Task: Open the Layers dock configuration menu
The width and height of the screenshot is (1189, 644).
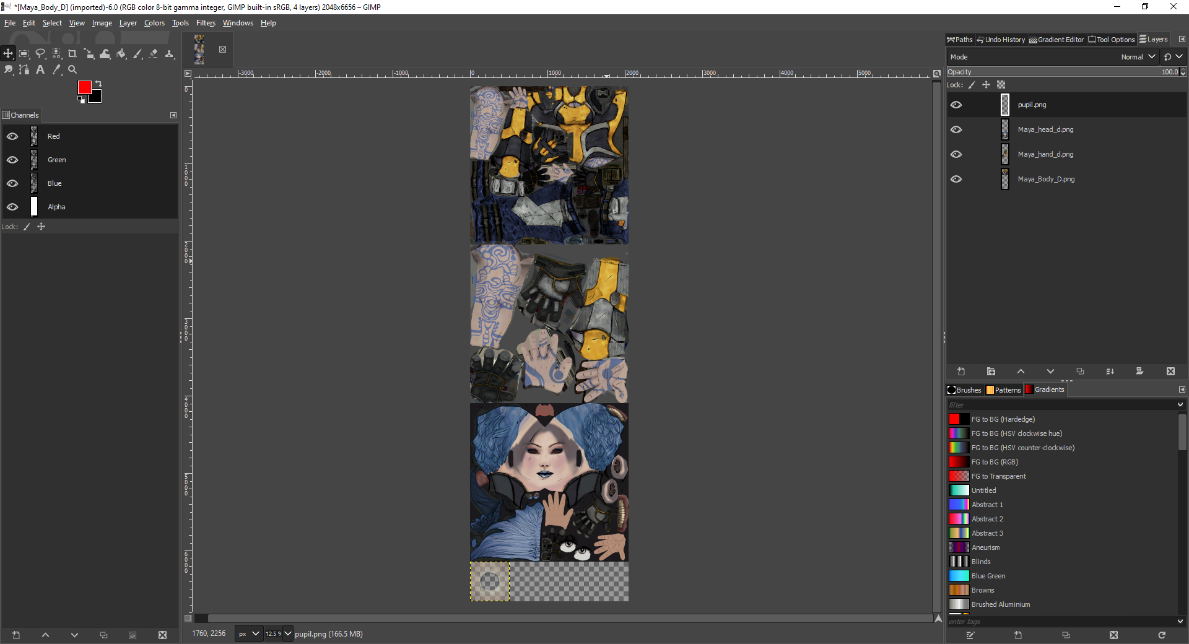Action: pyautogui.click(x=1182, y=39)
